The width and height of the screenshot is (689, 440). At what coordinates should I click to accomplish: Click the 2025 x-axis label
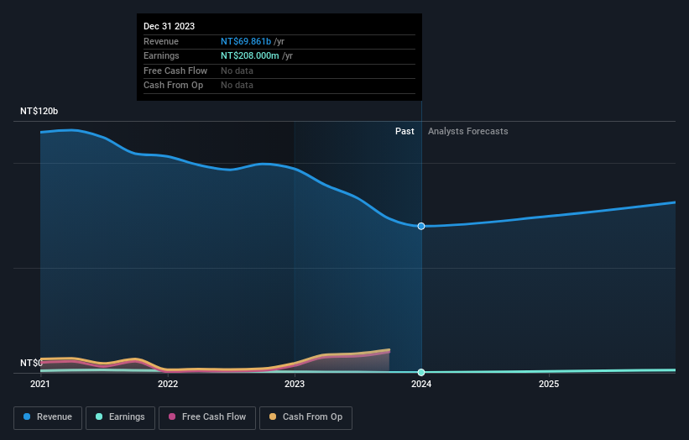pyautogui.click(x=549, y=384)
